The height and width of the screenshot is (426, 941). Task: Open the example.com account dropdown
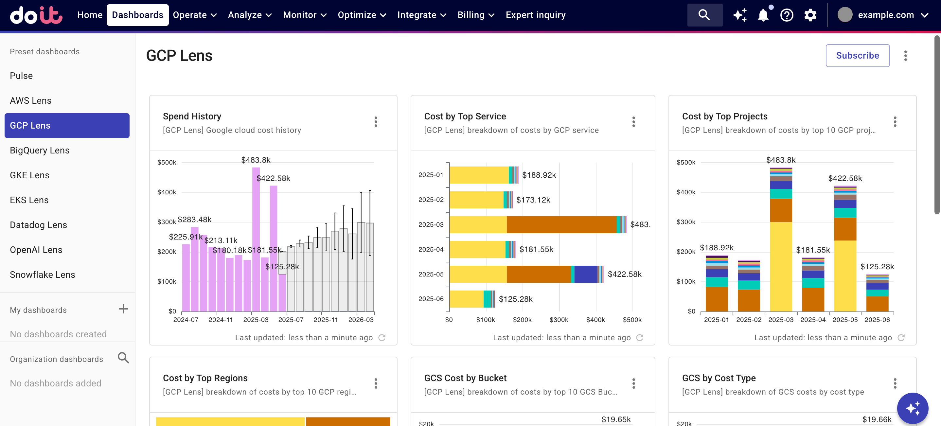883,15
